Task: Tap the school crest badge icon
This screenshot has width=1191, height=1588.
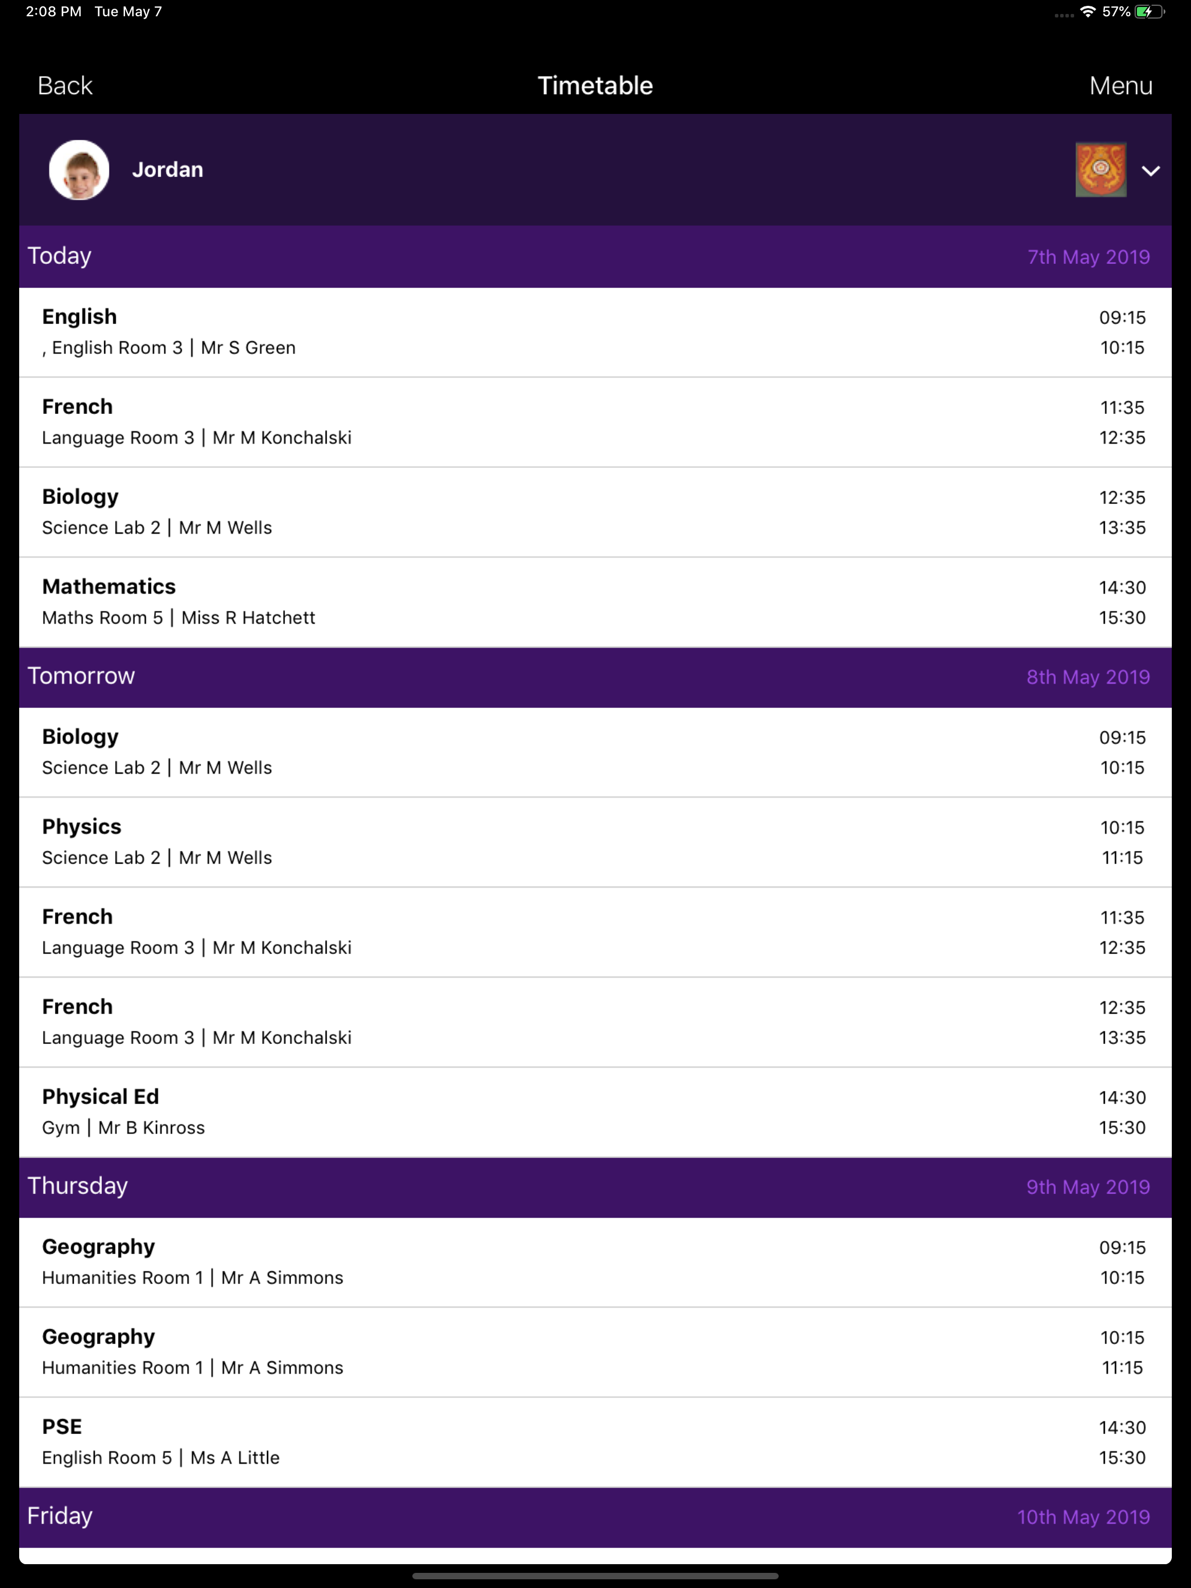Action: tap(1100, 170)
